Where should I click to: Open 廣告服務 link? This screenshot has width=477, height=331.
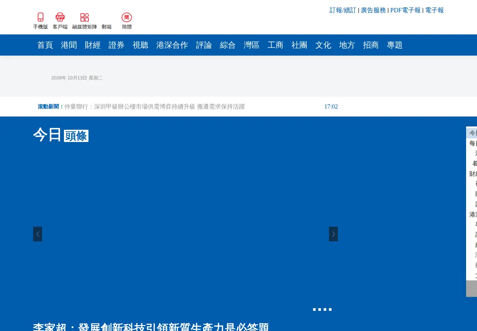[x=373, y=10]
